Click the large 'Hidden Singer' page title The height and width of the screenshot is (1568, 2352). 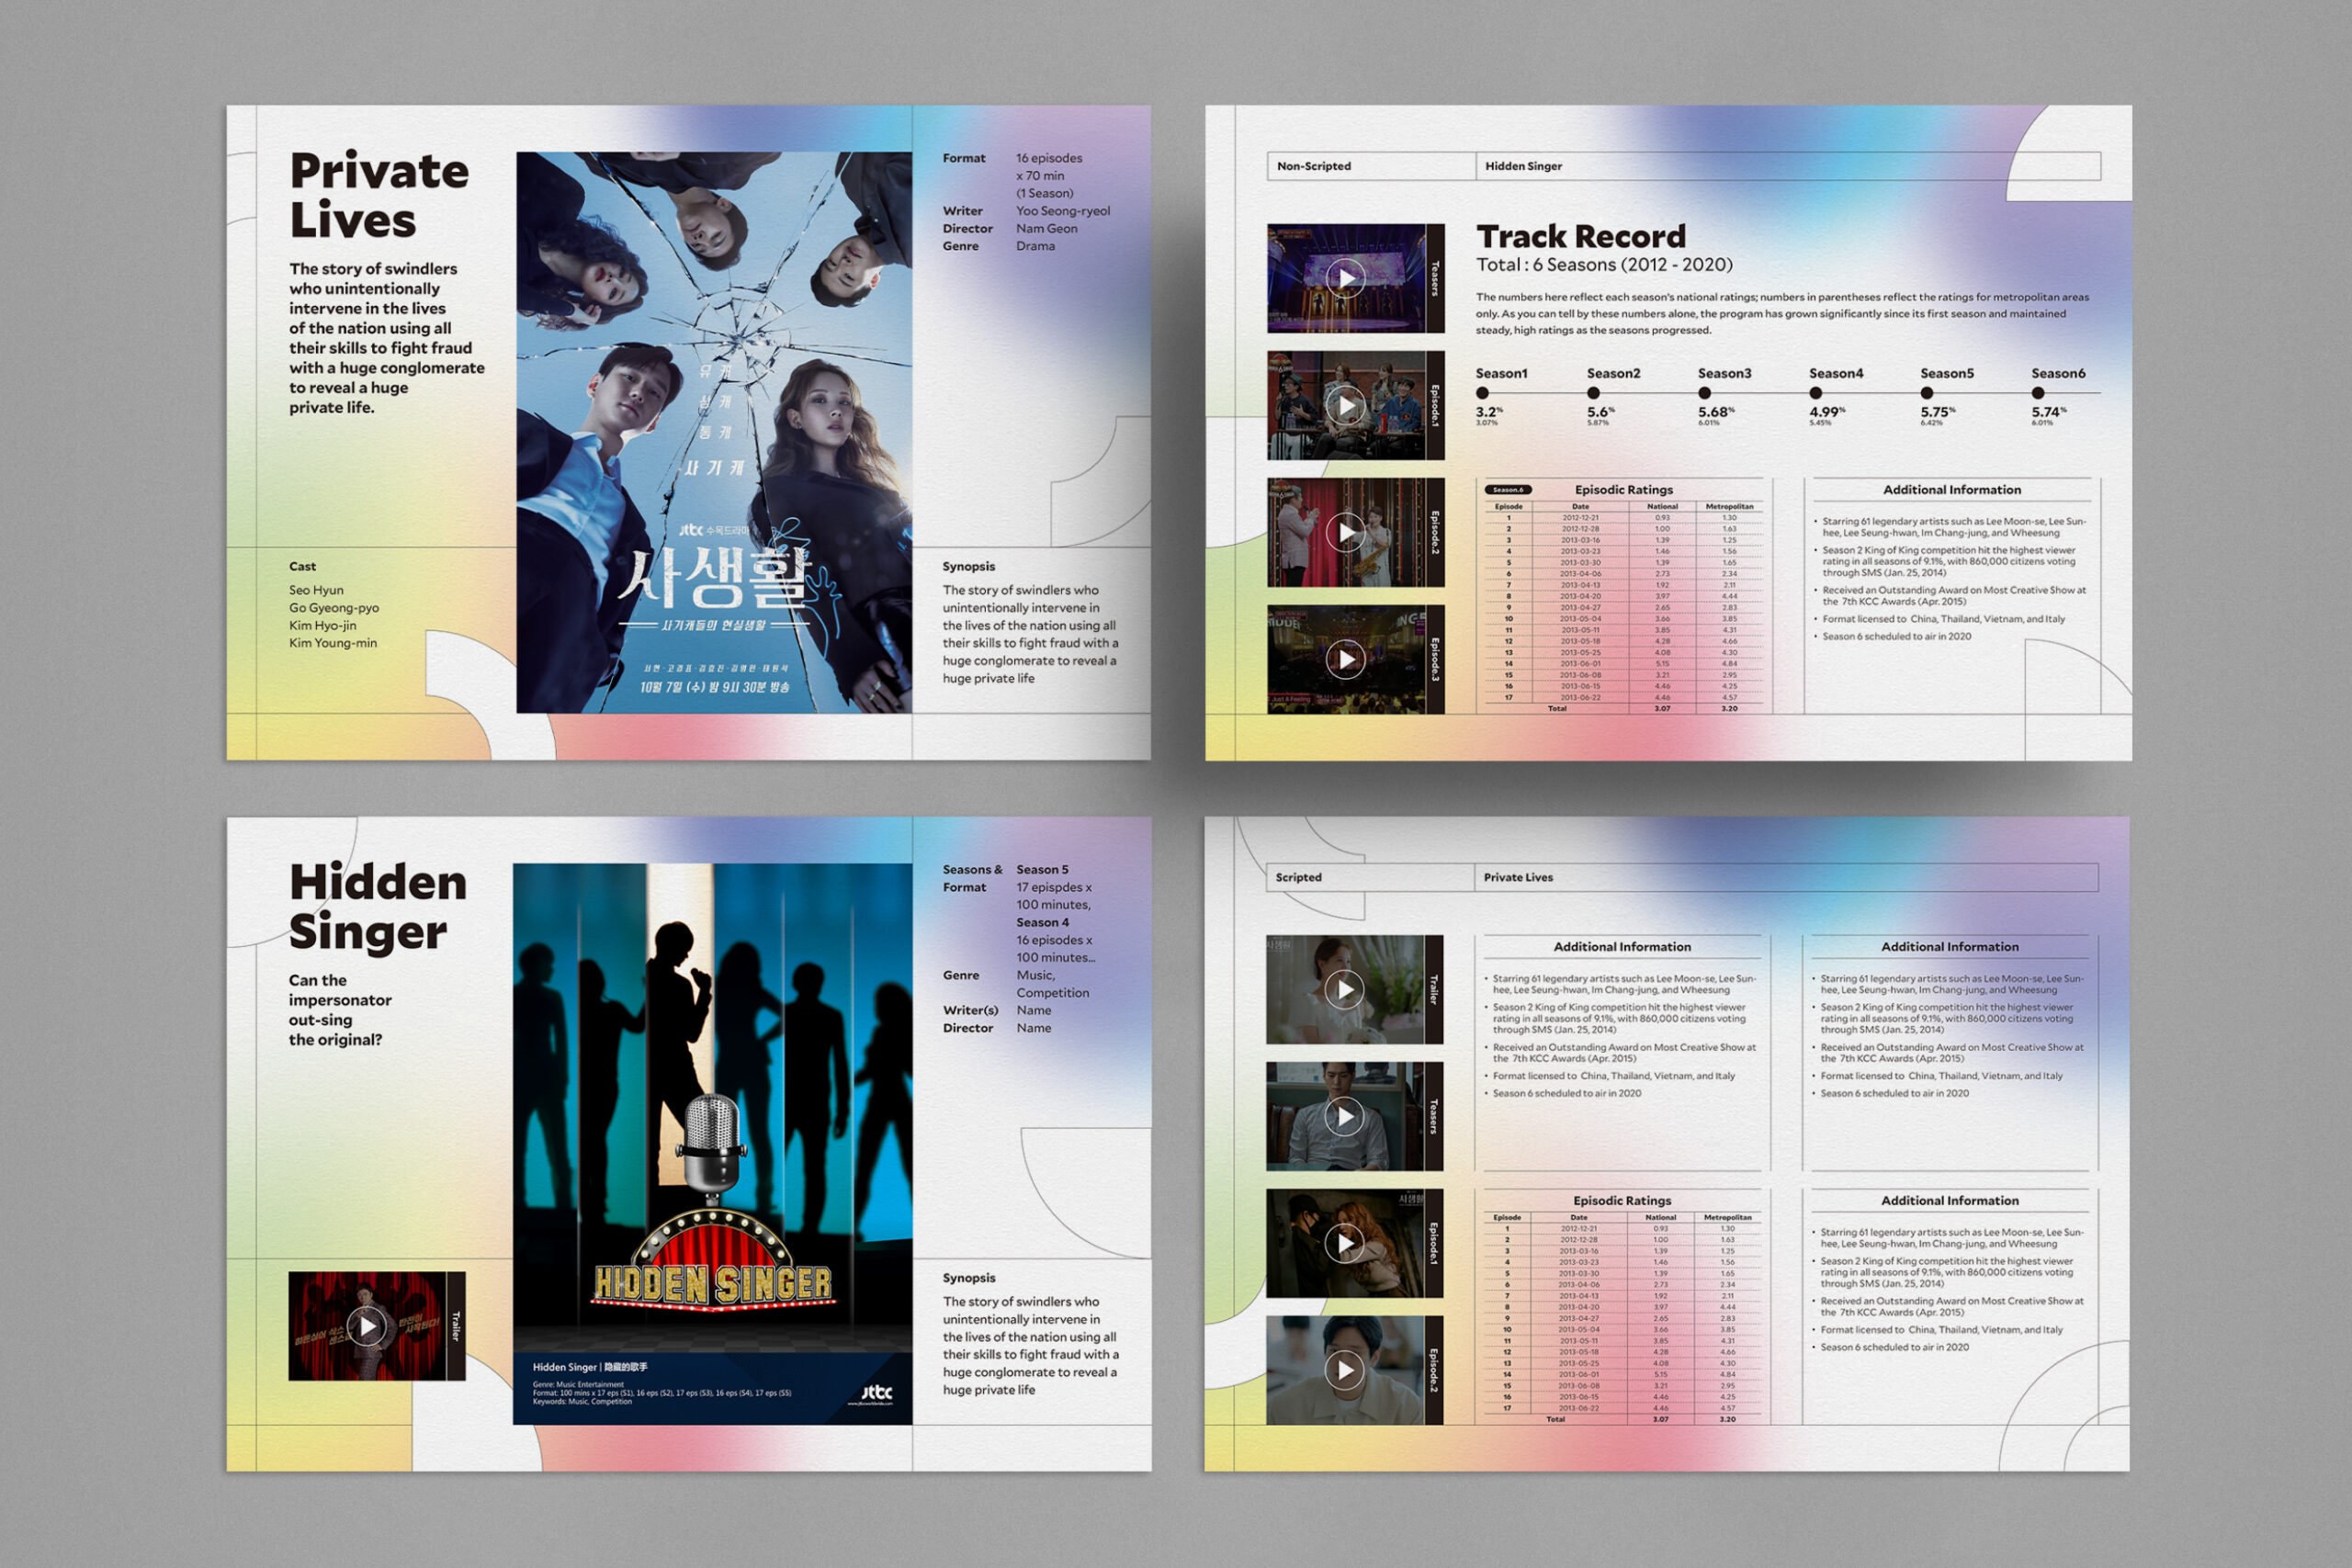pos(378,906)
